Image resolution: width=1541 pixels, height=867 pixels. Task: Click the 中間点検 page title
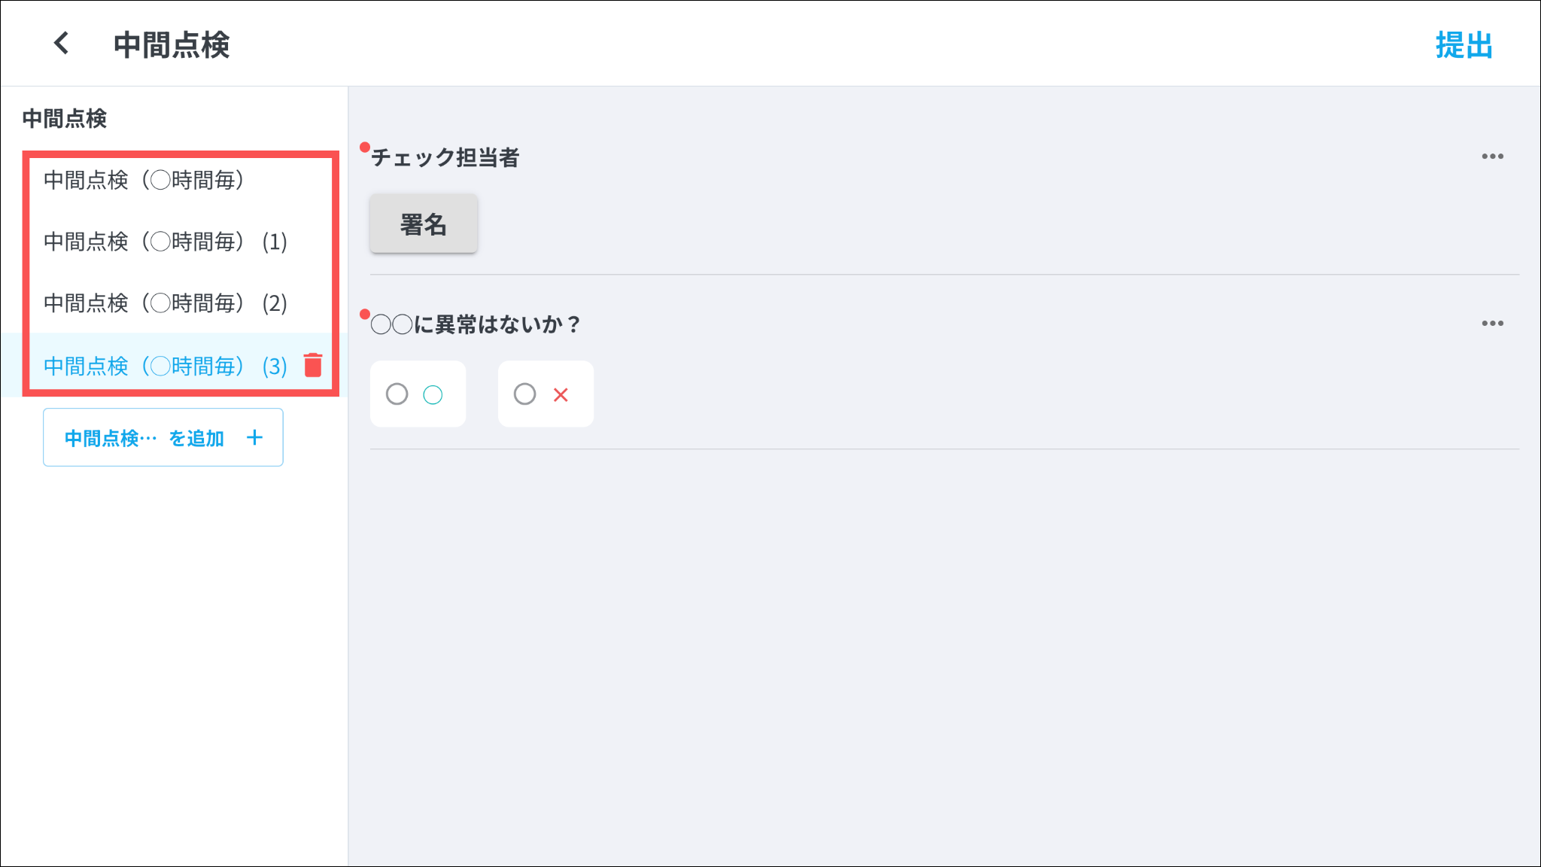(172, 45)
